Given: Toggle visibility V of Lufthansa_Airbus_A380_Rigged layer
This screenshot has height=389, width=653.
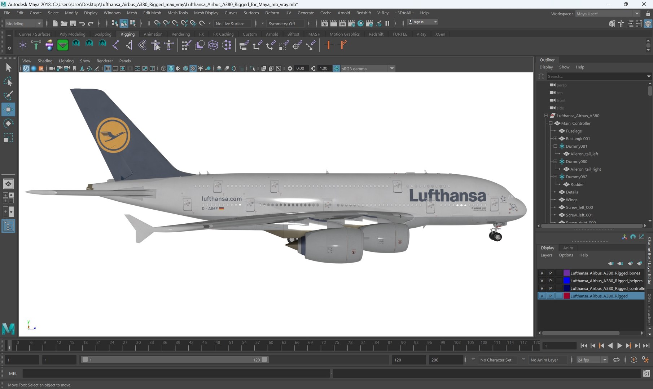Looking at the screenshot, I should (542, 296).
